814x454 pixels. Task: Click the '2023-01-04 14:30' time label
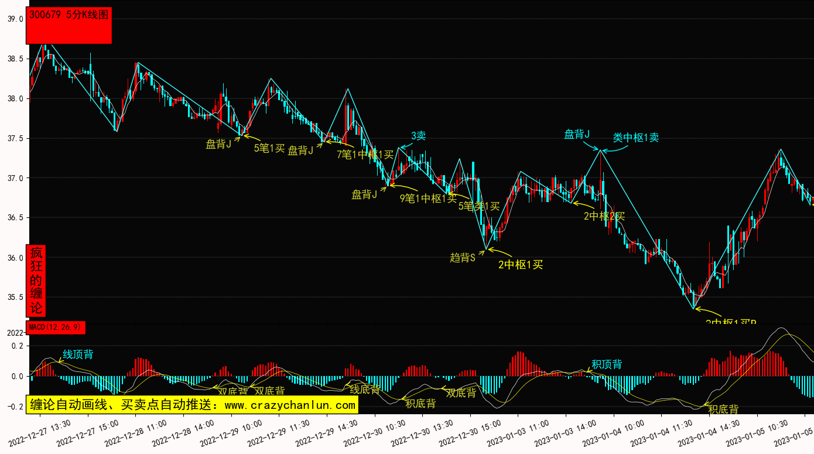[709, 433]
